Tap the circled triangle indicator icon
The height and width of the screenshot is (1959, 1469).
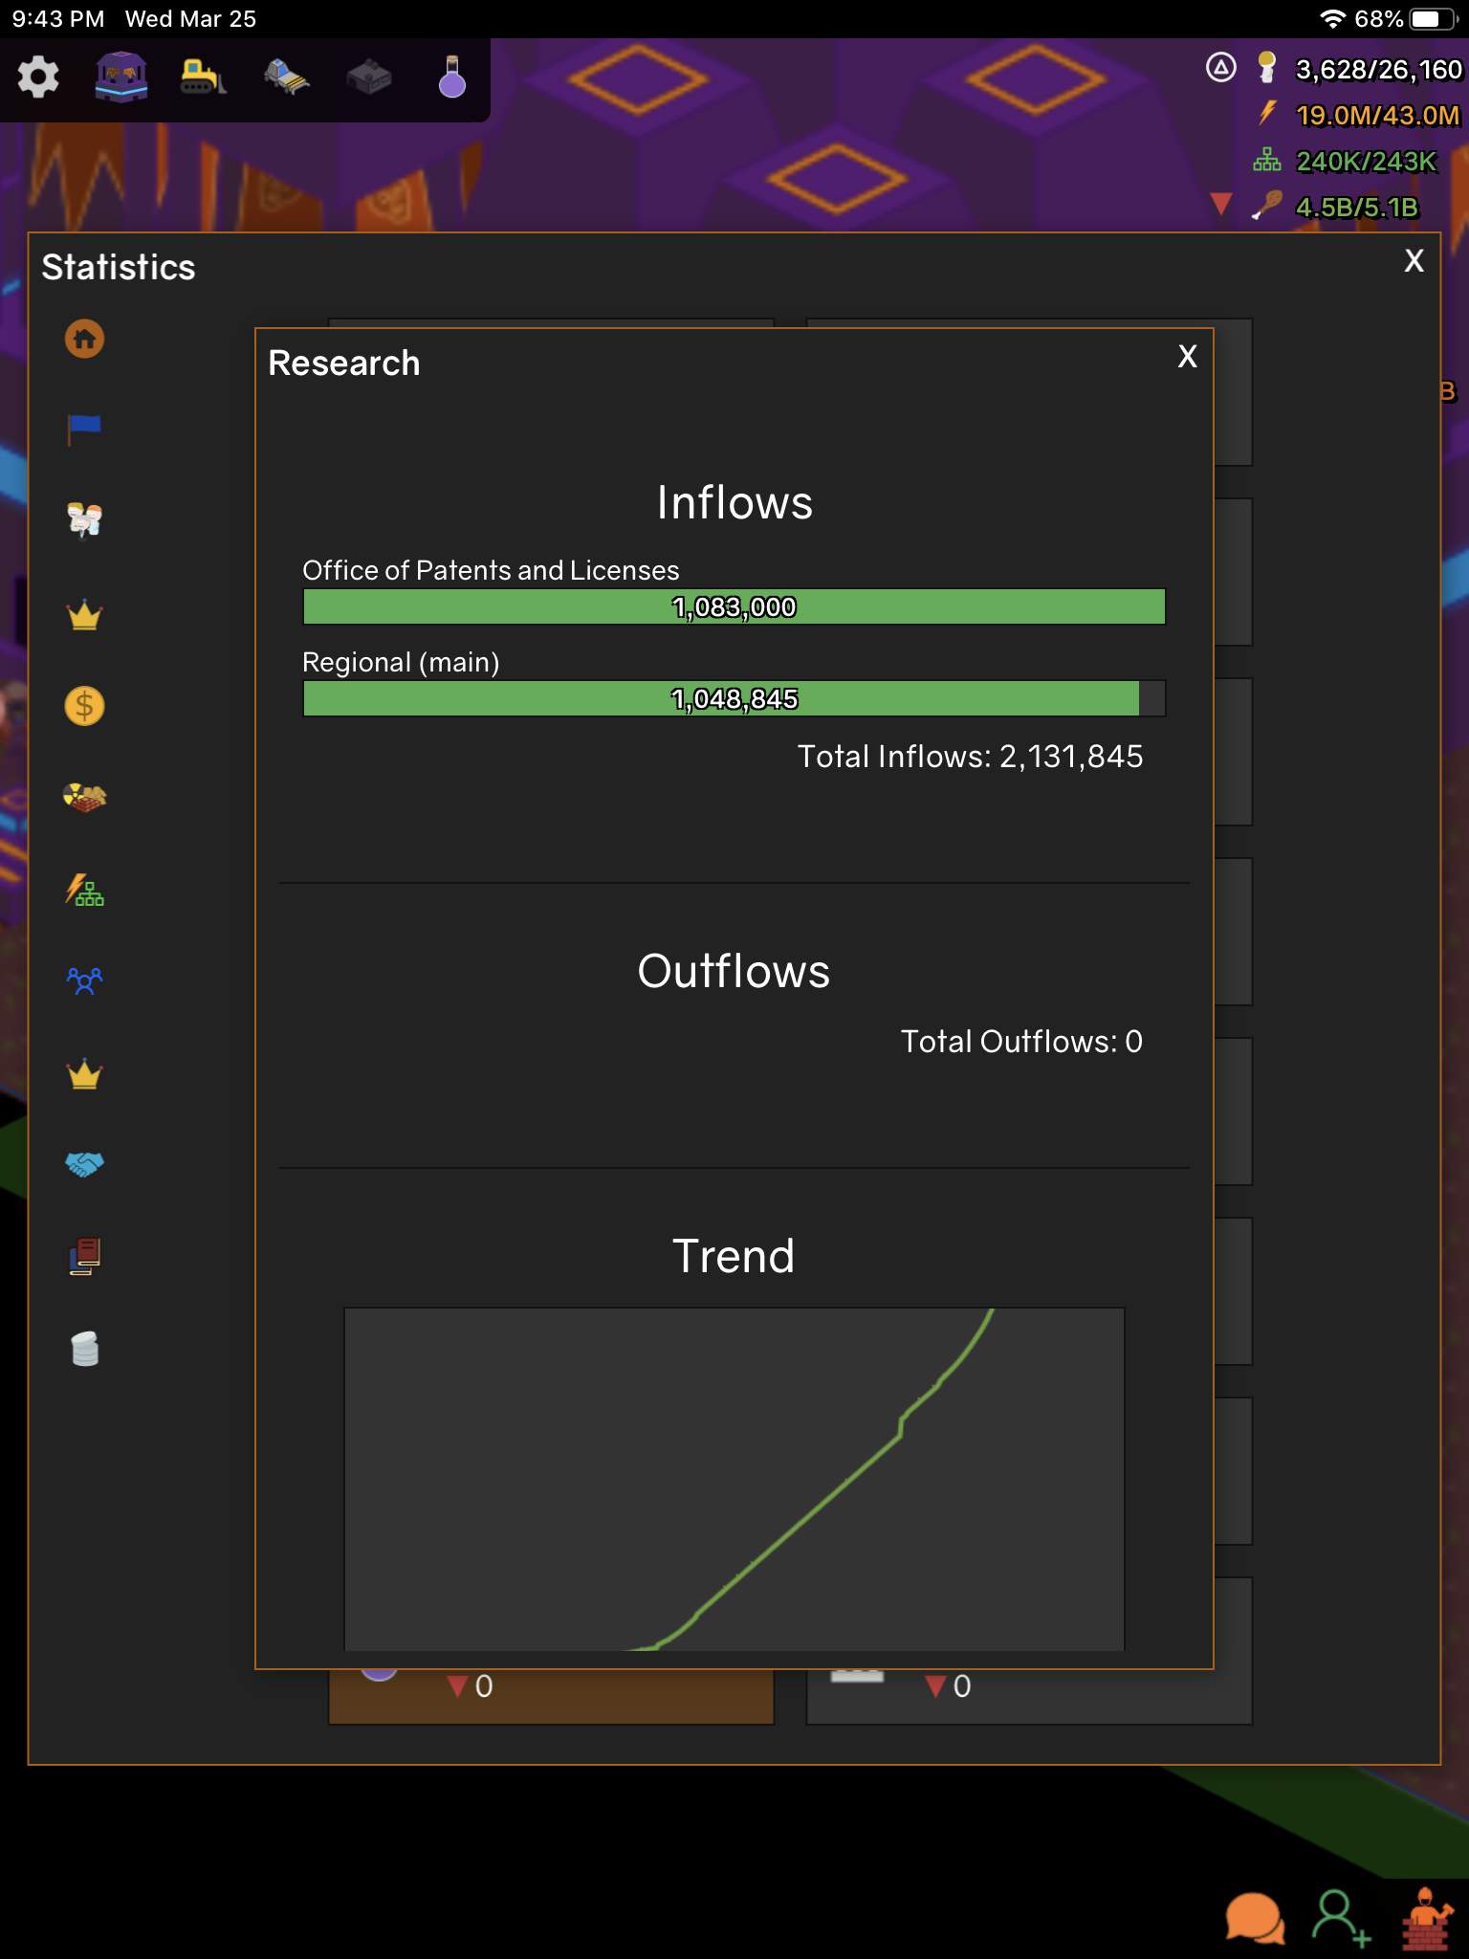(x=1220, y=68)
